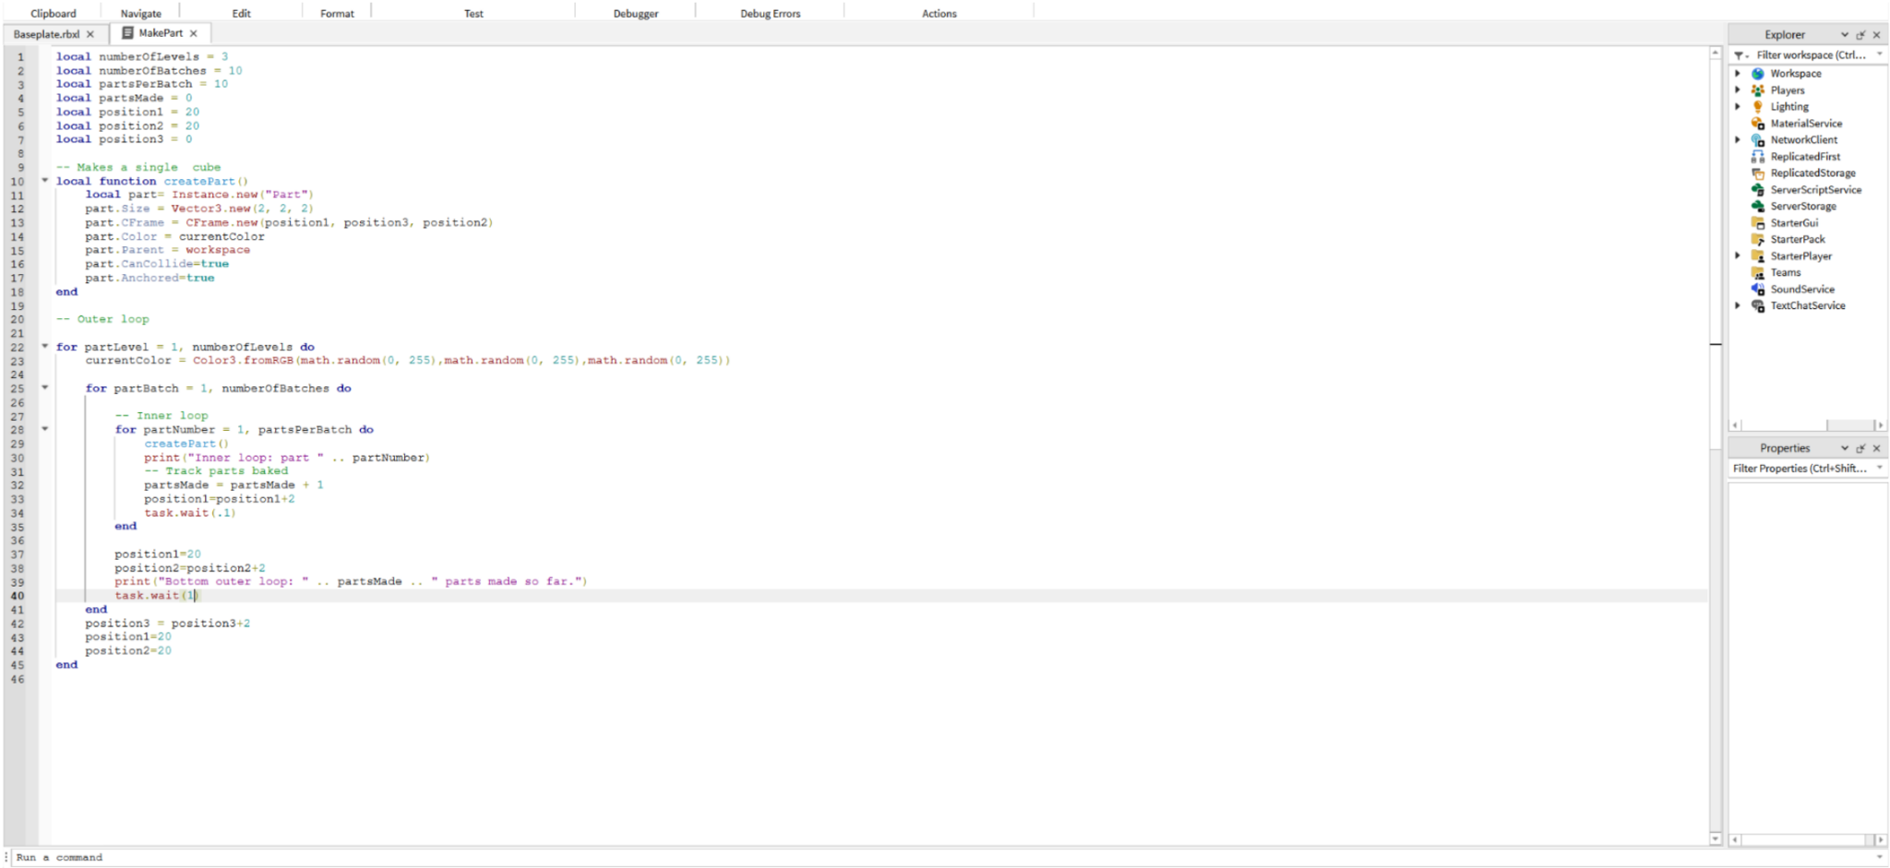Screen dimensions: 1890x868
Task: Click the Lighting bulb icon
Action: 1758,106
